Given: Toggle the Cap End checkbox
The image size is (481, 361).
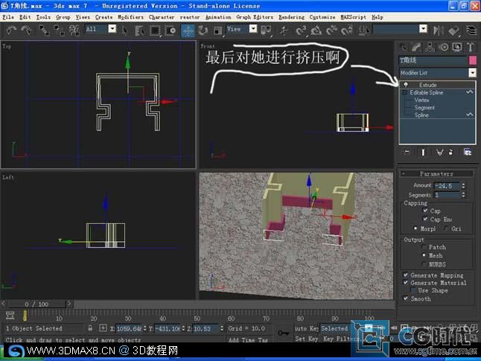Looking at the screenshot, I should click(x=425, y=219).
